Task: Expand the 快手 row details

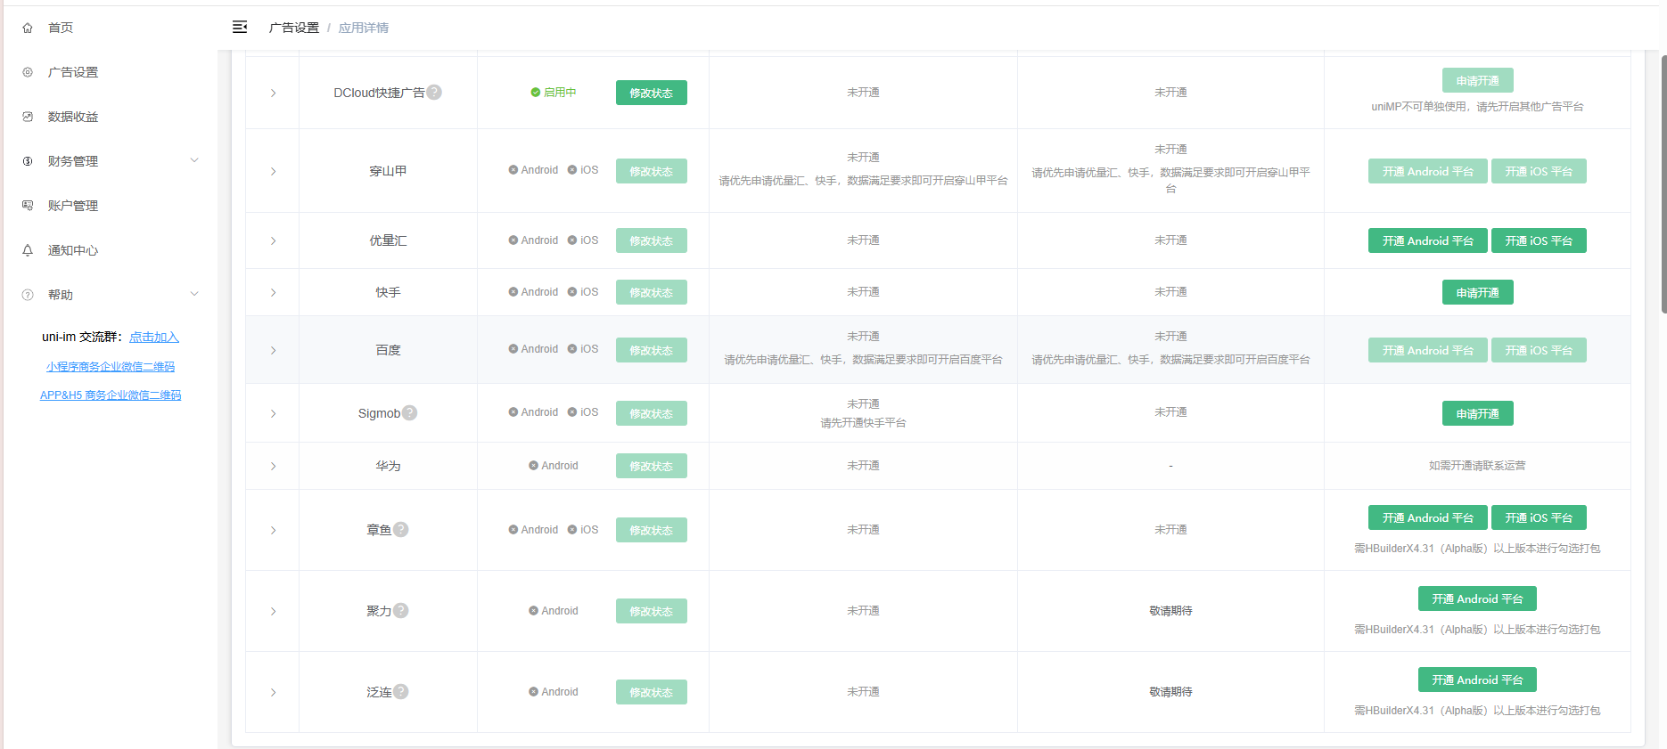Action: click(x=273, y=292)
